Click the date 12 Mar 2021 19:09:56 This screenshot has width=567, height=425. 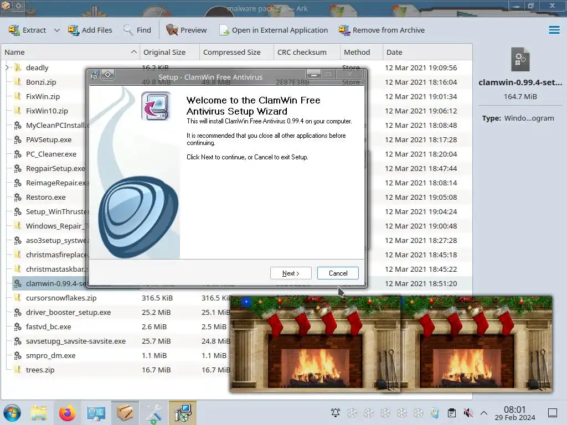tap(421, 68)
